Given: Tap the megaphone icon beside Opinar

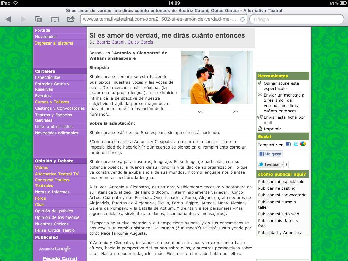Looking at the screenshot, I should 260,83.
